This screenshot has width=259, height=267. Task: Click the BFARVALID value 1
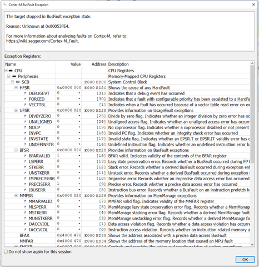coord(58,156)
